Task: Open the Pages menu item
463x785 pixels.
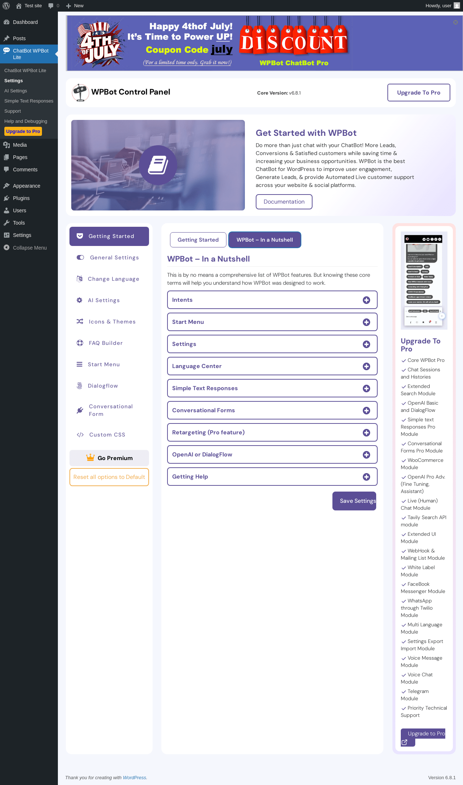Action: tap(29, 157)
